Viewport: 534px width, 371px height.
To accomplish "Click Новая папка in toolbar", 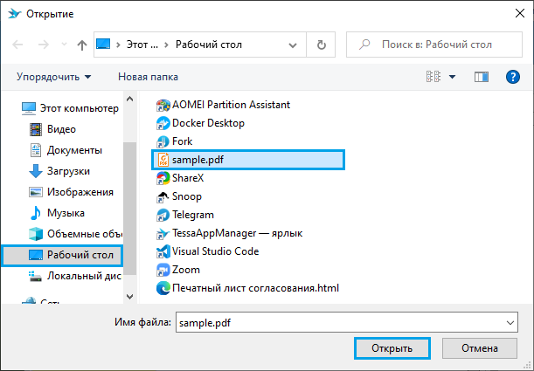I will (x=148, y=77).
